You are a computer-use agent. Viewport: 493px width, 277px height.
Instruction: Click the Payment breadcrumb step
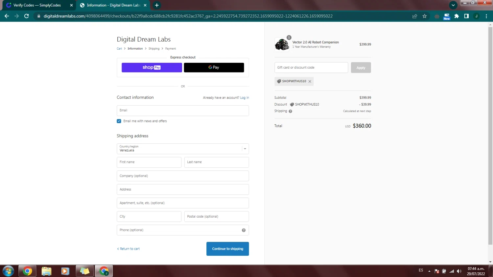click(171, 49)
